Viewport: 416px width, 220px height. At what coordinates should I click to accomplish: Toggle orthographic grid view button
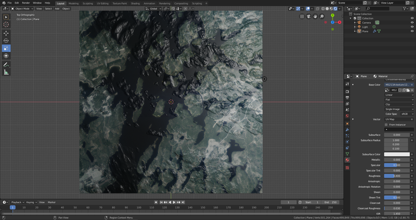tap(302, 17)
